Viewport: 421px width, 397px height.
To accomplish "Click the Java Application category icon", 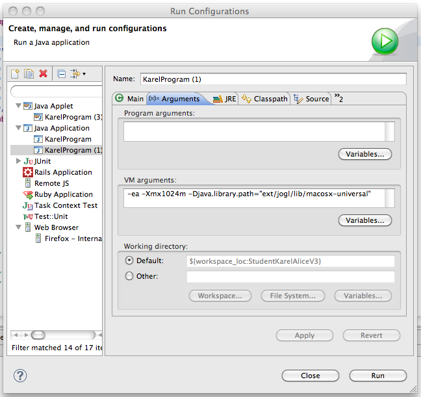I will [x=28, y=128].
